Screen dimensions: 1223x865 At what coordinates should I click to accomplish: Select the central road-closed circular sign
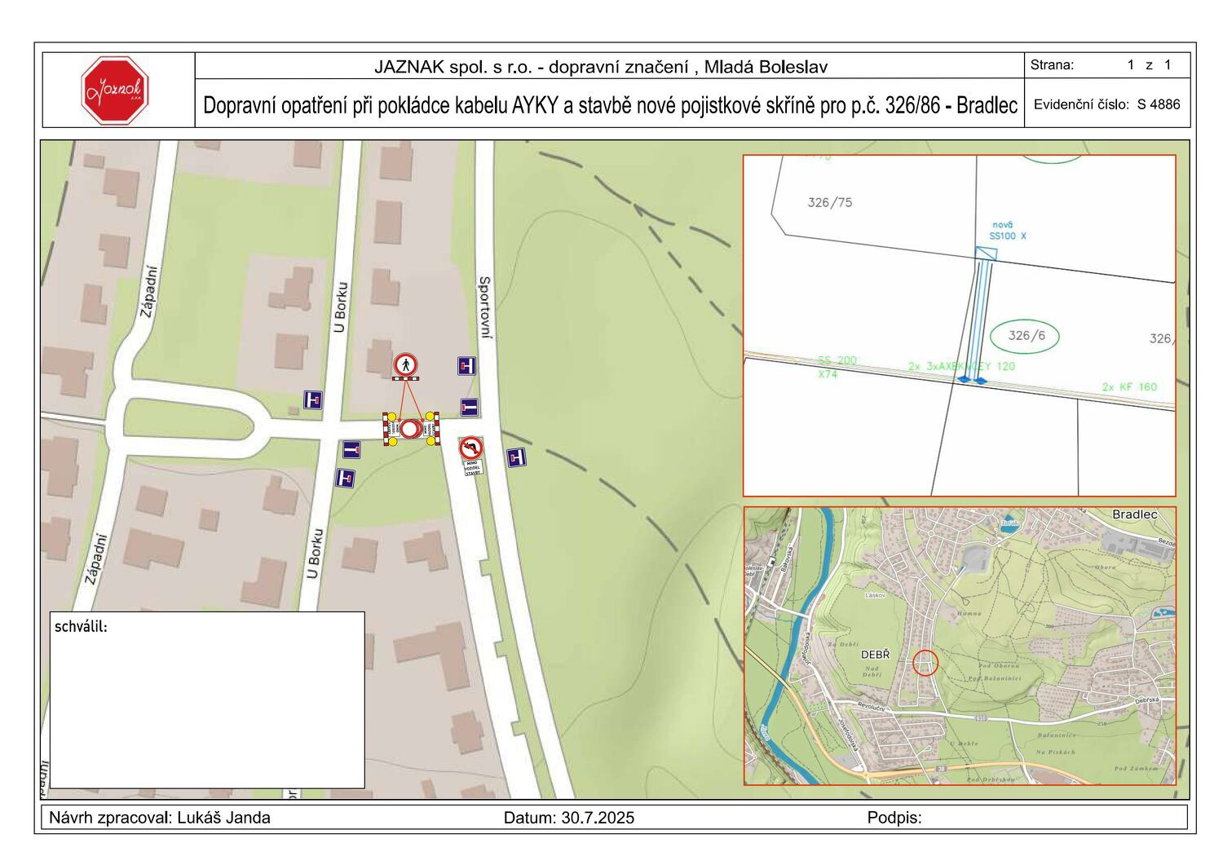409,429
